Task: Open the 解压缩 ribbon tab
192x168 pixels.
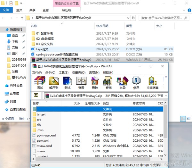Action: tap(67, 10)
